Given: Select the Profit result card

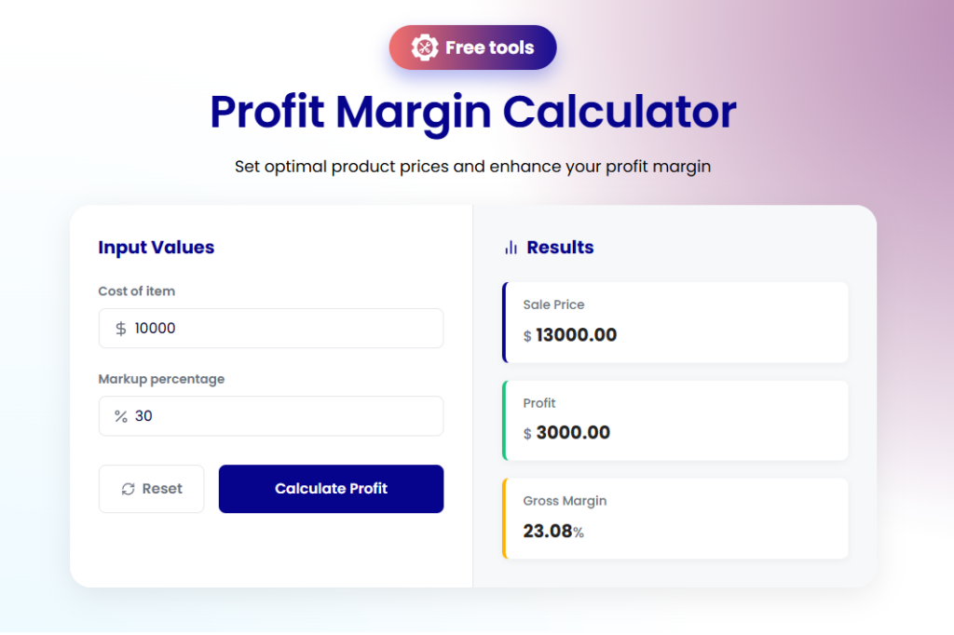Looking at the screenshot, I should (675, 420).
